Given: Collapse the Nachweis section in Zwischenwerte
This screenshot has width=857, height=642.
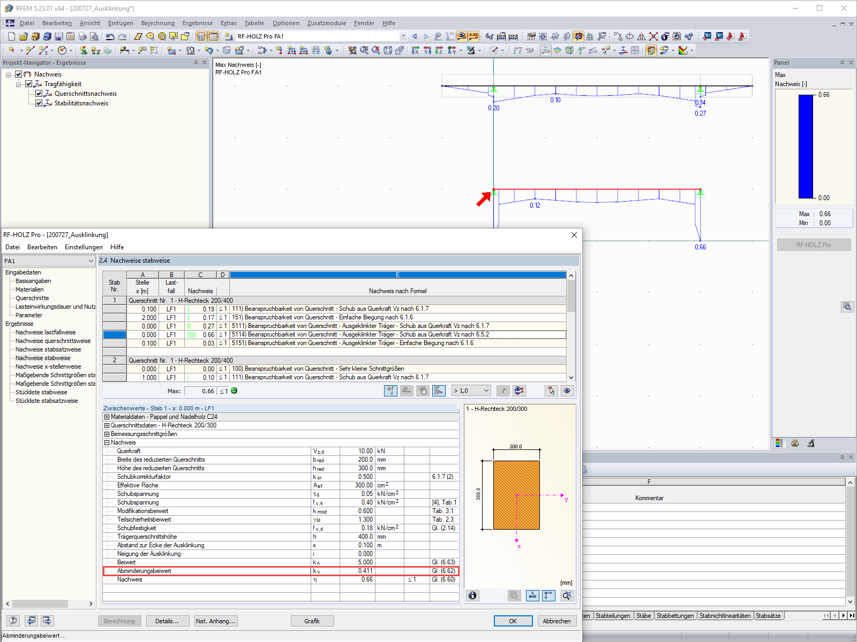Looking at the screenshot, I should click(107, 443).
